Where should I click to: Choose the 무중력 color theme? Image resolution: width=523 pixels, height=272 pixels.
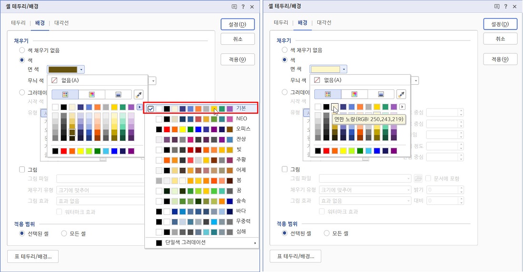[x=202, y=222]
